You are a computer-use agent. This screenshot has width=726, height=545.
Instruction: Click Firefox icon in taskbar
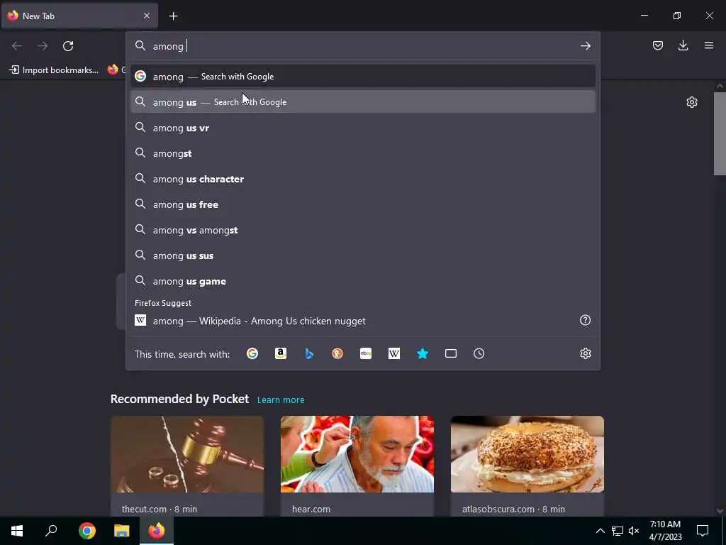157,531
